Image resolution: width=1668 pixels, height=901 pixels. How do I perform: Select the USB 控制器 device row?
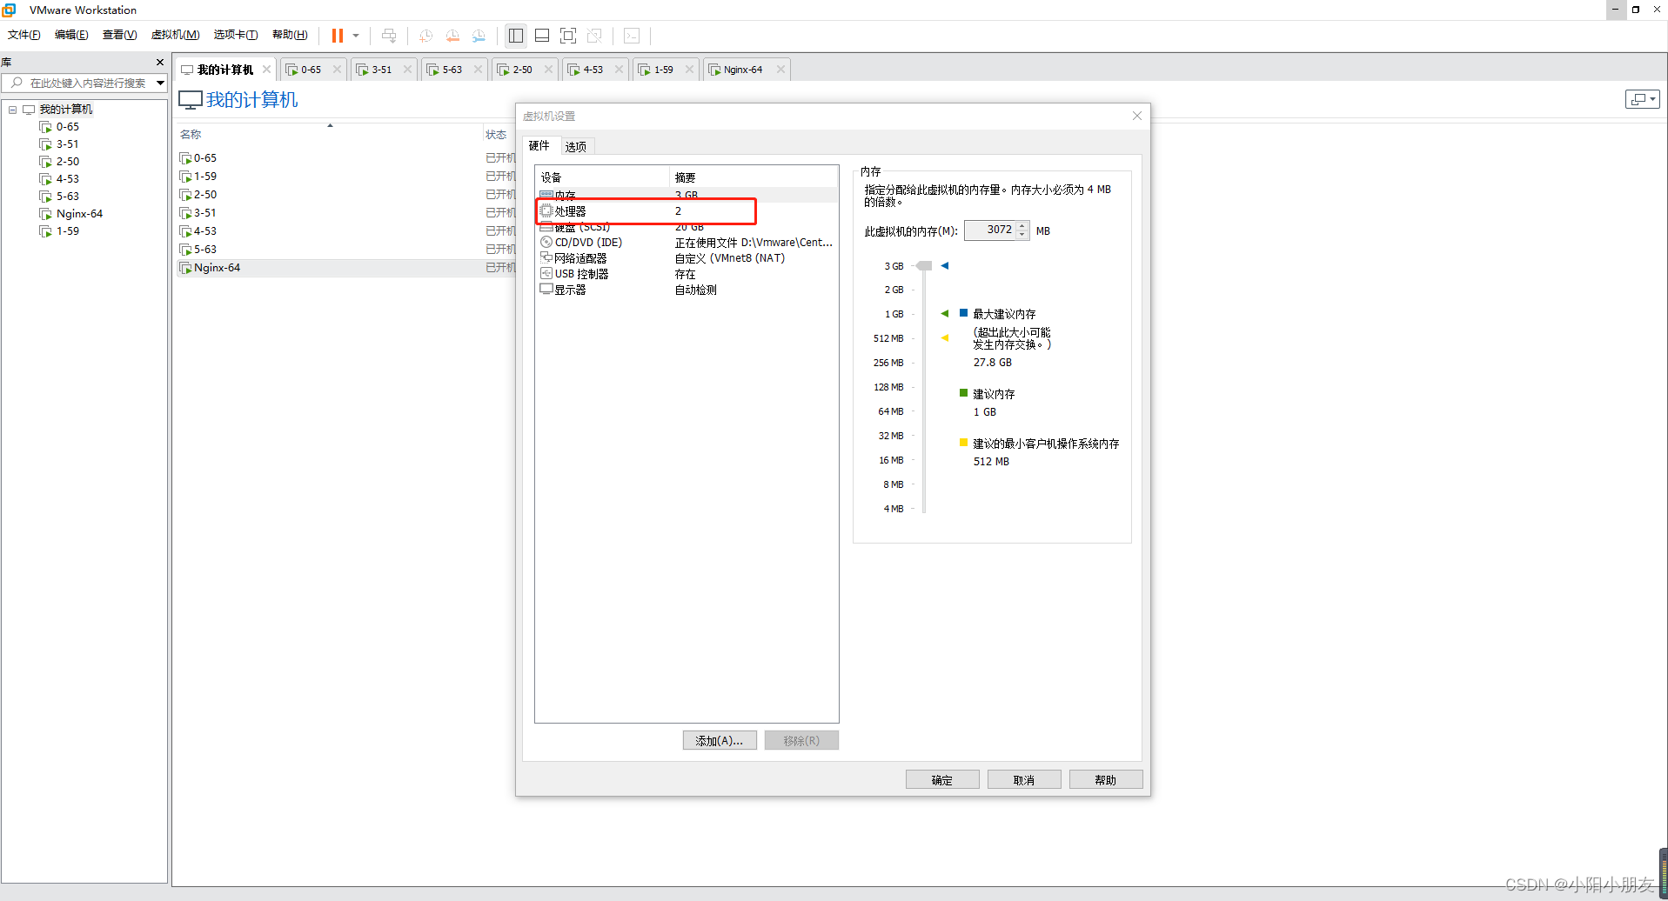click(x=687, y=274)
